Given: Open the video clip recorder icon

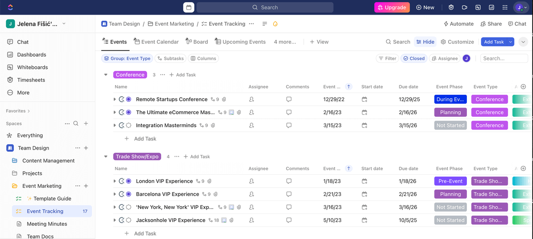Looking at the screenshot, I should coord(465,8).
